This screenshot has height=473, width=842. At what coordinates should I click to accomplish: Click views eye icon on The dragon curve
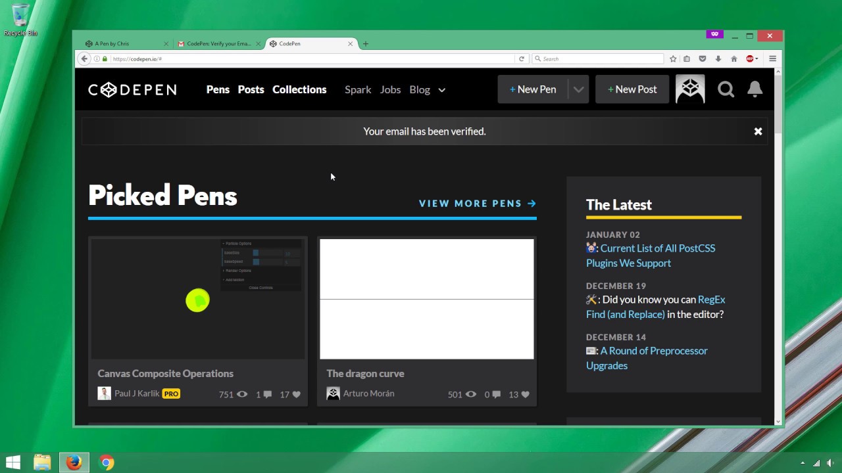[x=471, y=394]
